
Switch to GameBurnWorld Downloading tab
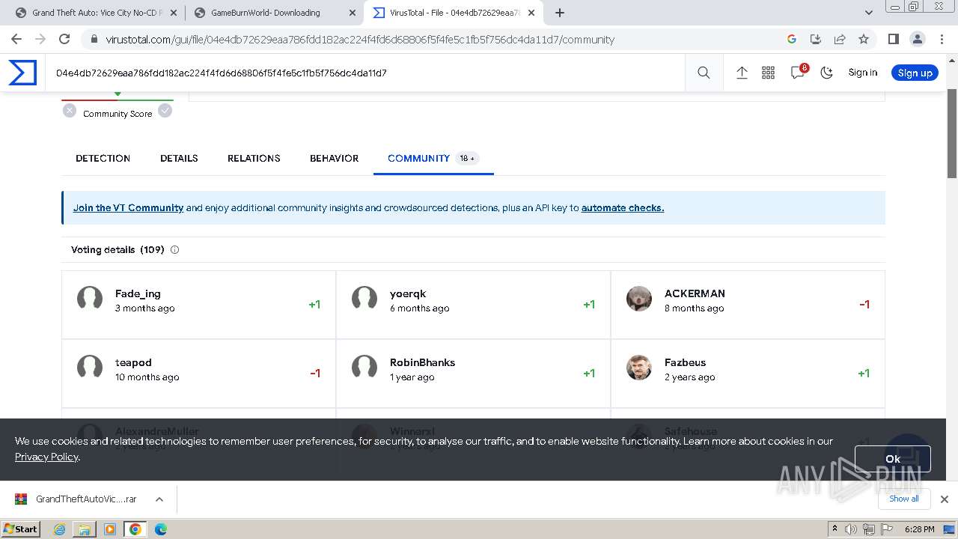[x=274, y=13]
